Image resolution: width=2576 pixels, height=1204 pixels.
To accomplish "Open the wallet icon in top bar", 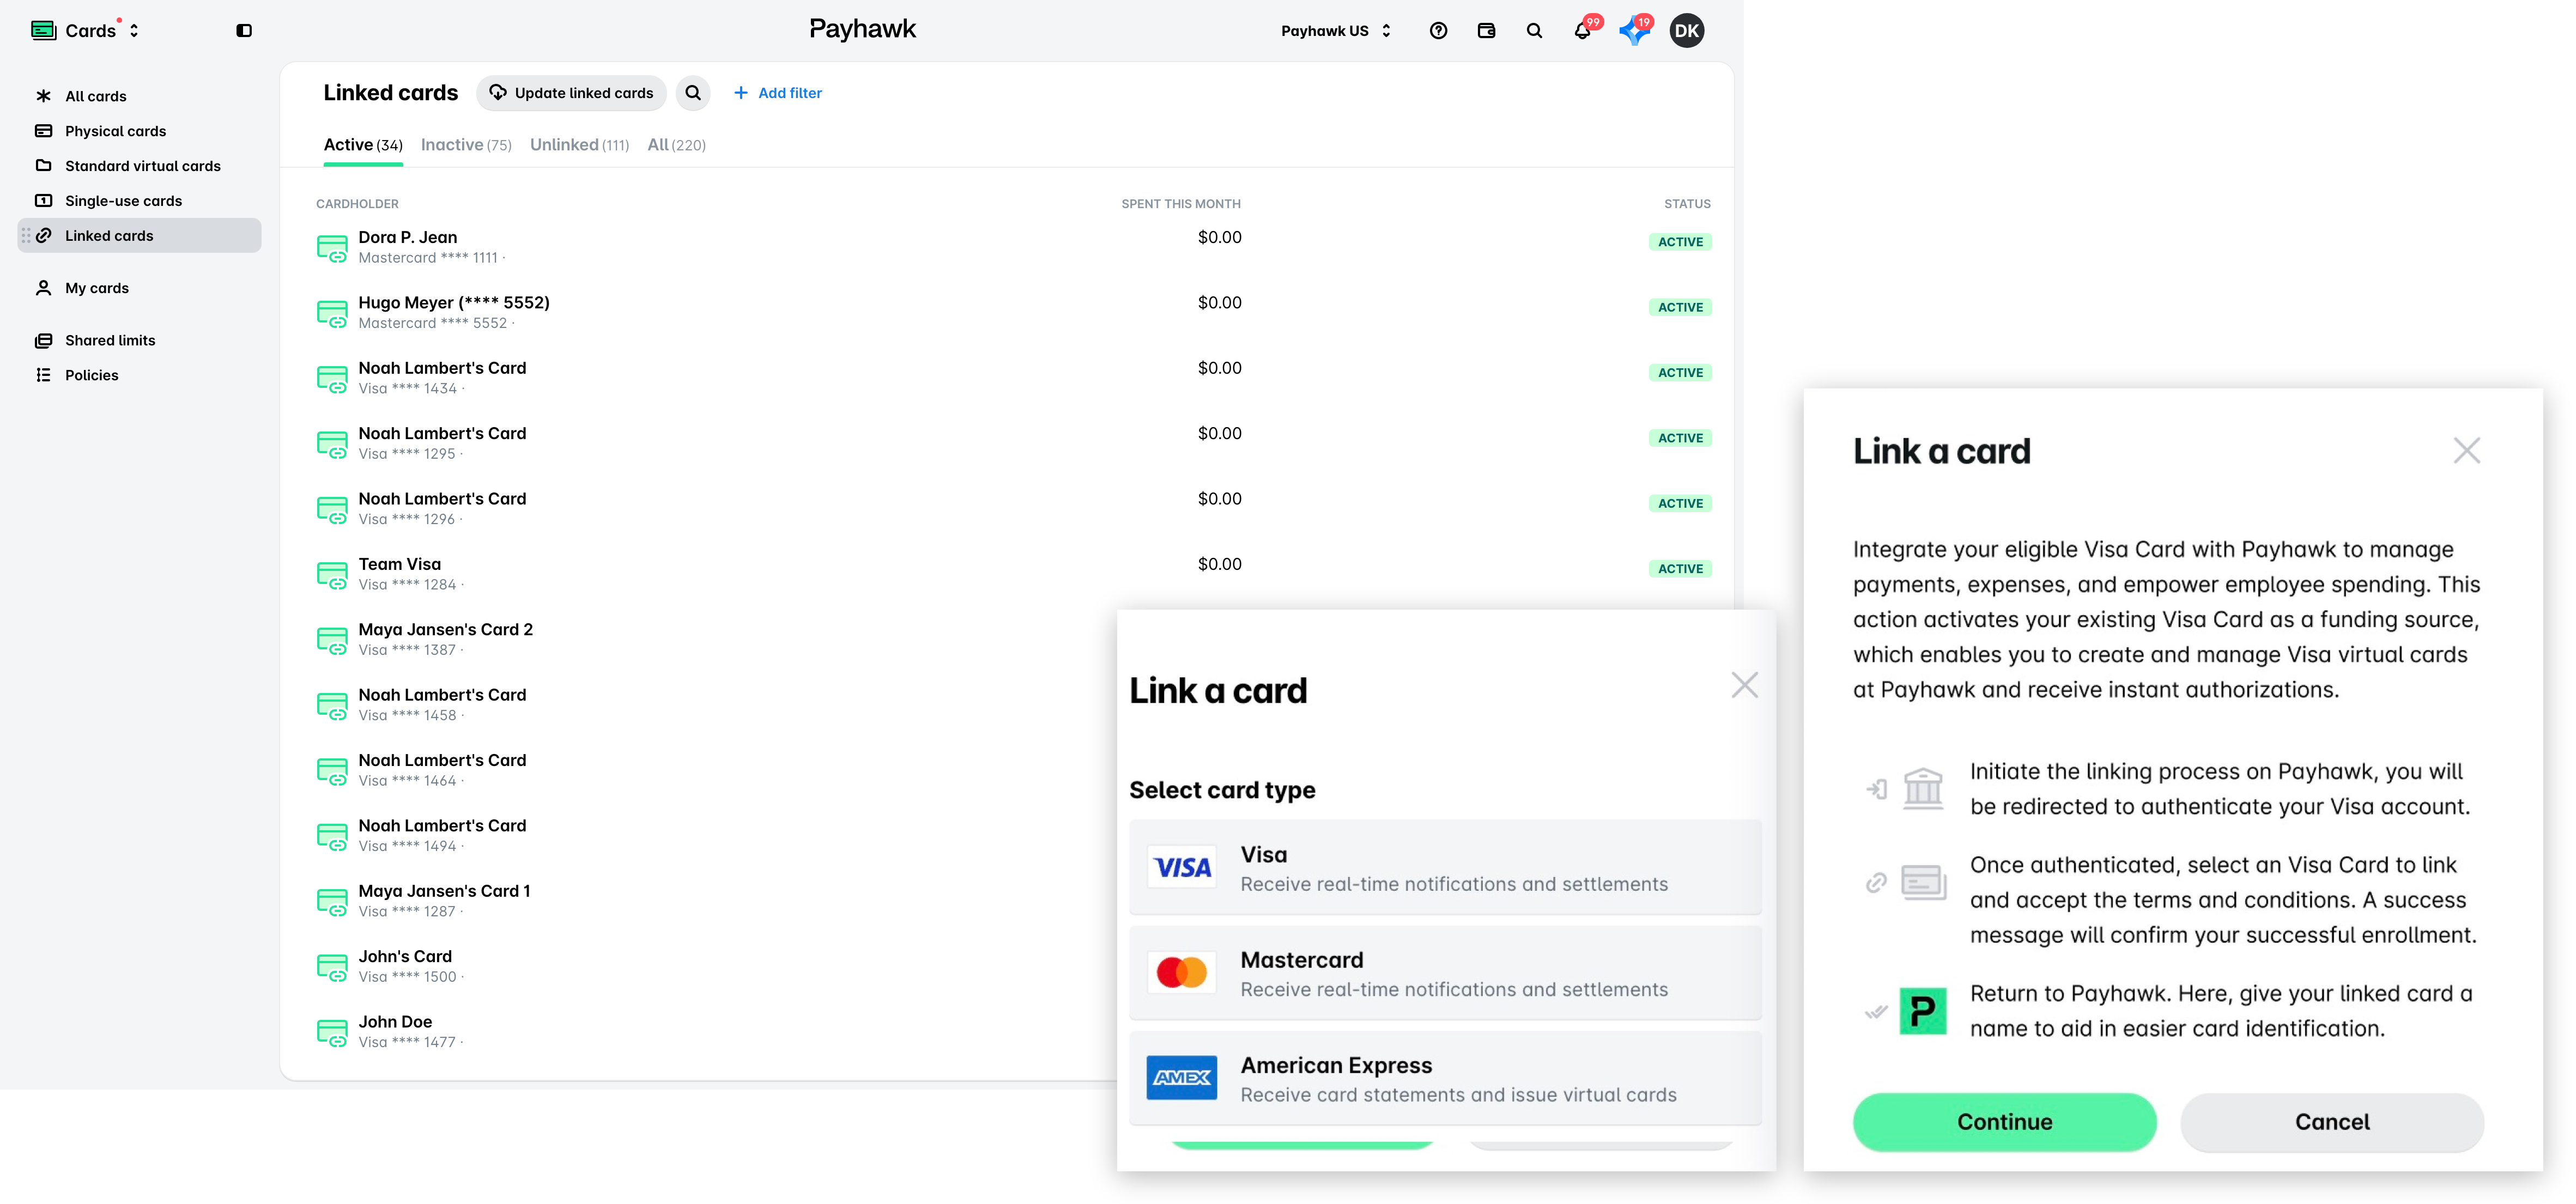I will [x=1486, y=31].
